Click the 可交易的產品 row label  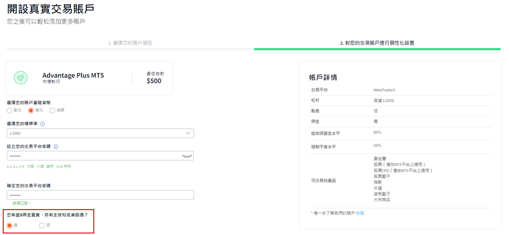[x=323, y=180]
